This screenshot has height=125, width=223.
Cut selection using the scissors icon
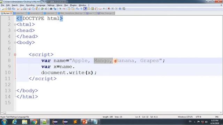(30, 9)
